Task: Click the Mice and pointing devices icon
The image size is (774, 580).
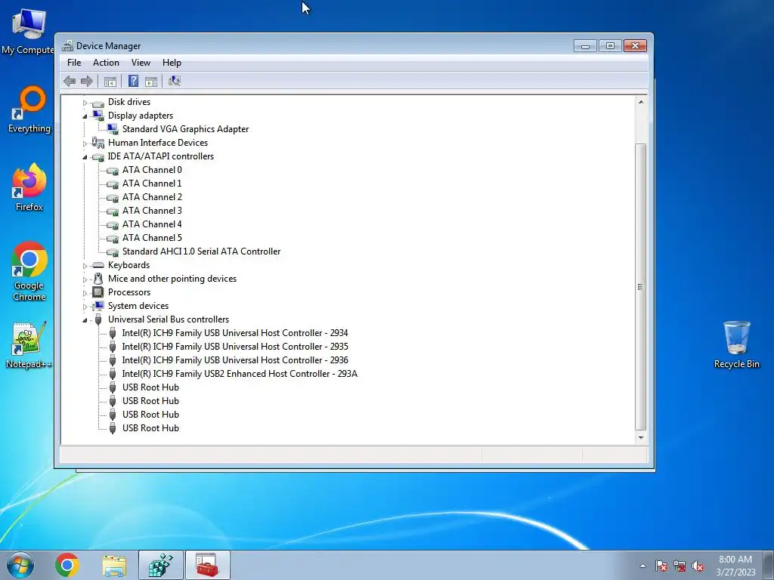Action: pyautogui.click(x=98, y=279)
